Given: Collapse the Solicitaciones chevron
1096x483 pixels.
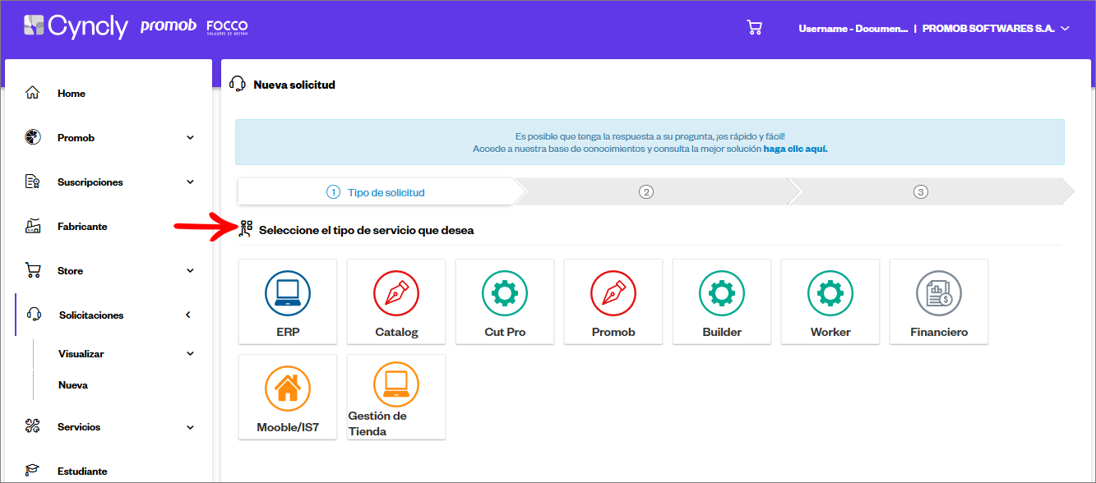Looking at the screenshot, I should coord(187,315).
